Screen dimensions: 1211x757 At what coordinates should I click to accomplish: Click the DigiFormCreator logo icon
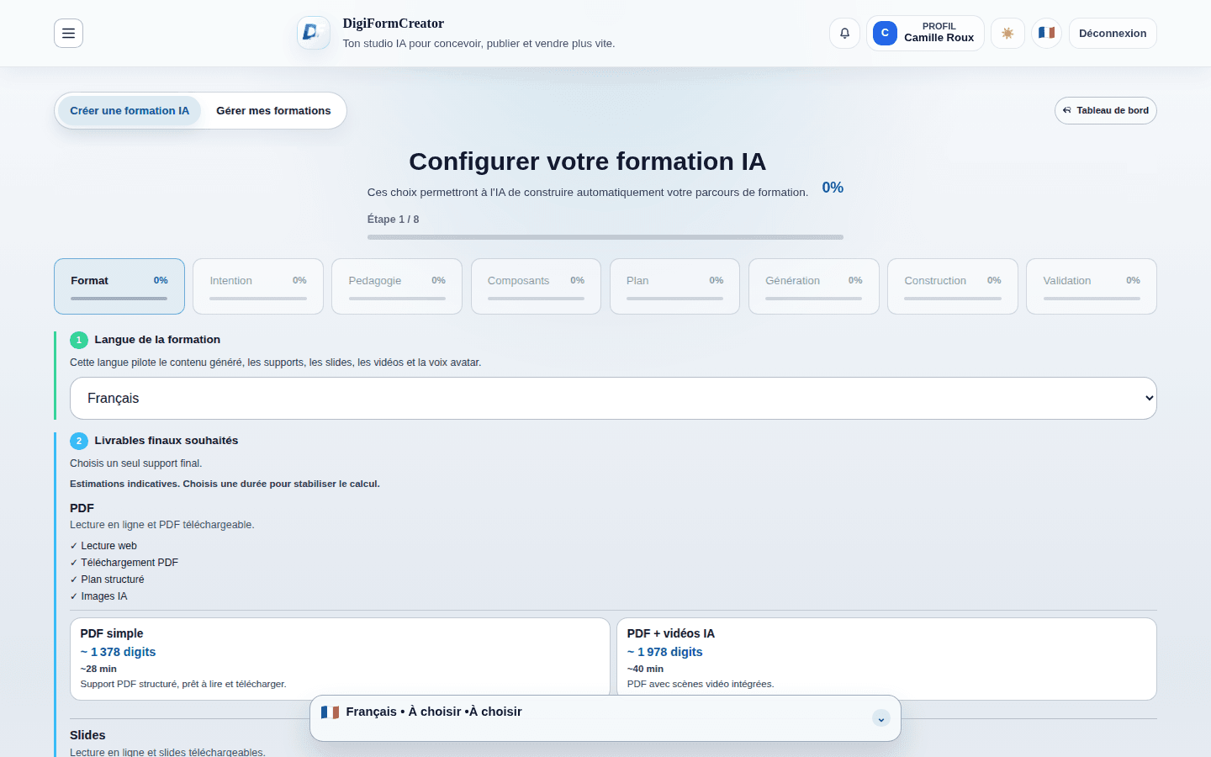[313, 33]
